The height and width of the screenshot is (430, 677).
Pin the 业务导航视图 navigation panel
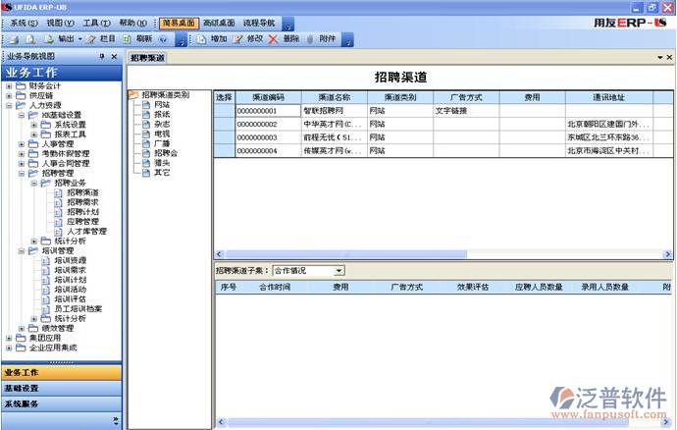[x=101, y=57]
